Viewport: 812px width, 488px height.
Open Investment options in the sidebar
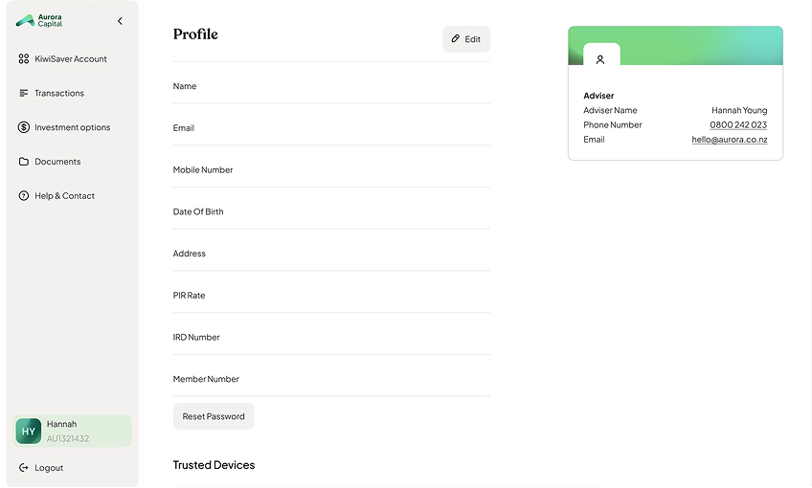73,127
